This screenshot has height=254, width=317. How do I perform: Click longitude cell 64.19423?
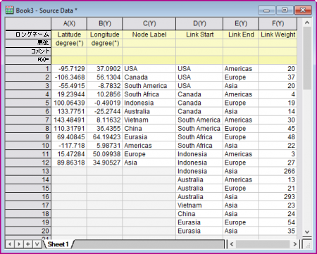click(x=105, y=136)
